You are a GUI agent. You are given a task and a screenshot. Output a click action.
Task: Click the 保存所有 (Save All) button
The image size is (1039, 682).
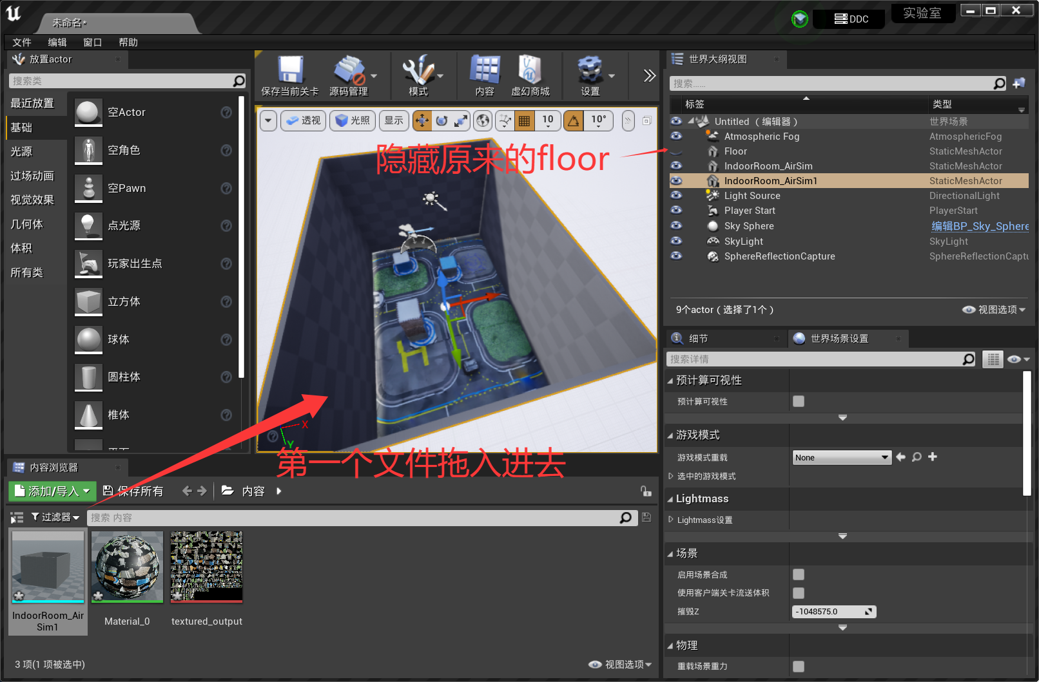(x=133, y=491)
